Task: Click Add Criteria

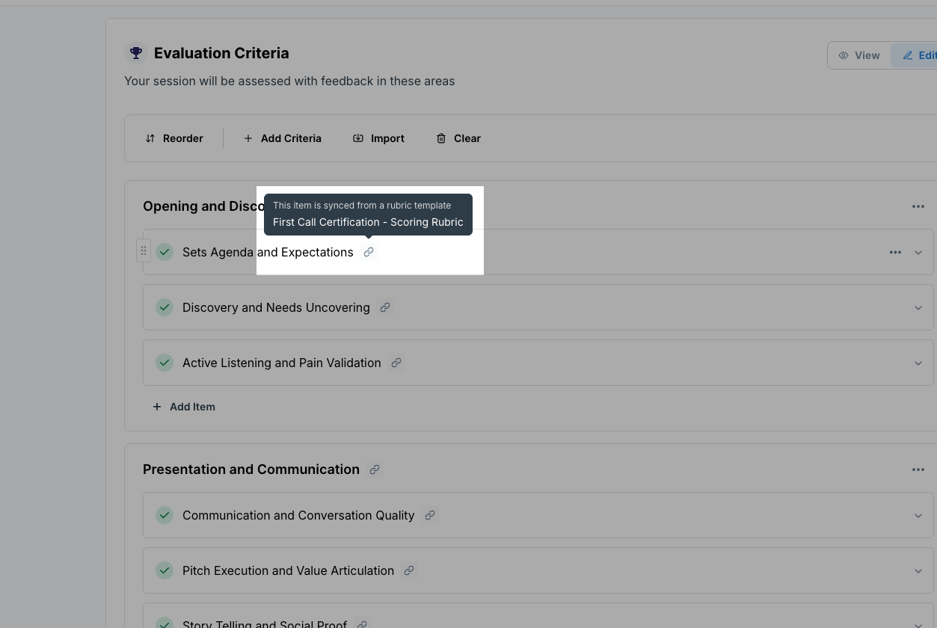Action: coord(282,138)
